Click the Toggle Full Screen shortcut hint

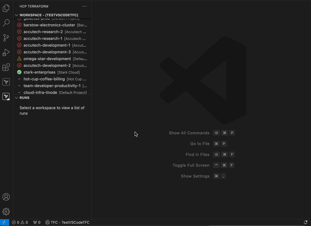(x=204, y=165)
